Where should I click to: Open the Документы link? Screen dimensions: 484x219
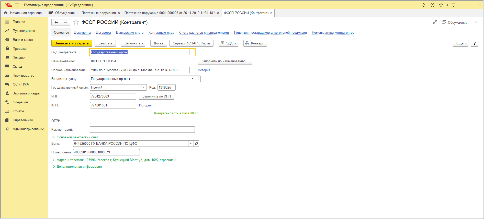(x=82, y=33)
